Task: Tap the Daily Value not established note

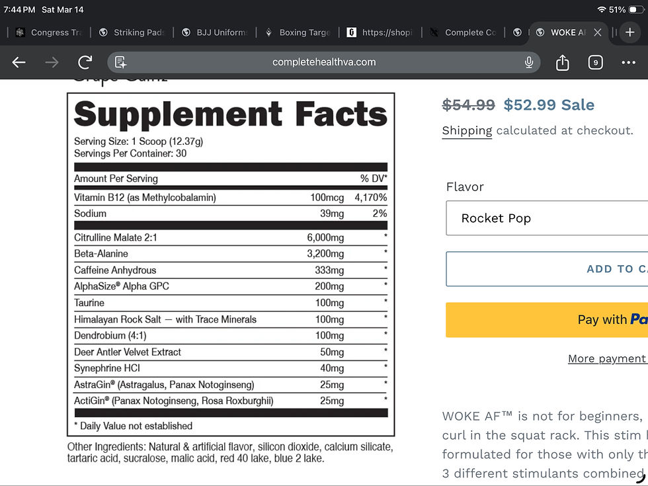Action: 133,426
